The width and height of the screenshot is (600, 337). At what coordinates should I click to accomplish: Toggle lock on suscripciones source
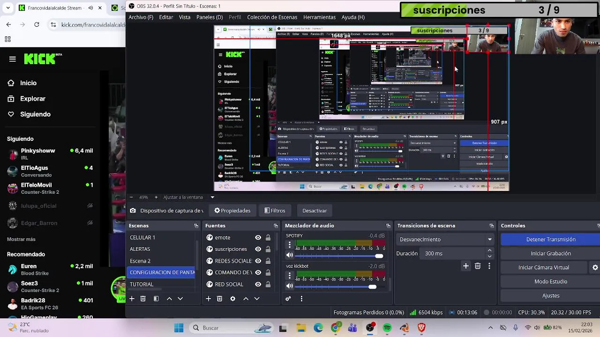click(268, 249)
